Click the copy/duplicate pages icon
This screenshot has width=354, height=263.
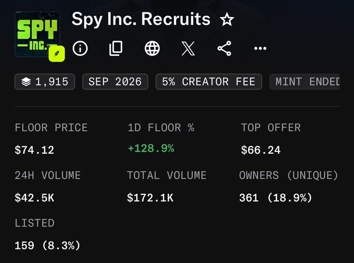pos(116,48)
